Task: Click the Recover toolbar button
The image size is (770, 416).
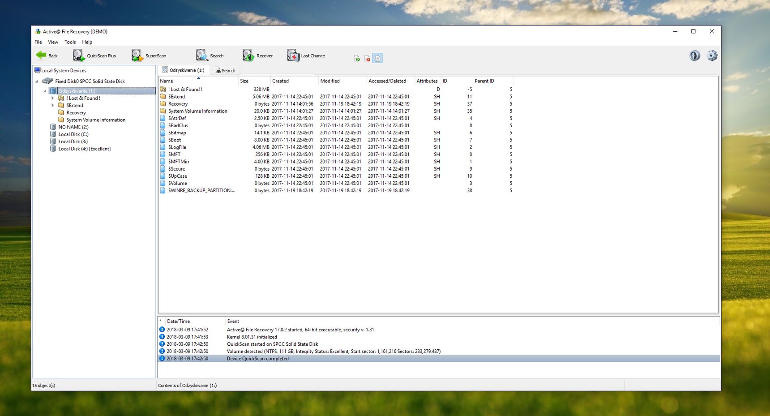Action: pos(258,56)
